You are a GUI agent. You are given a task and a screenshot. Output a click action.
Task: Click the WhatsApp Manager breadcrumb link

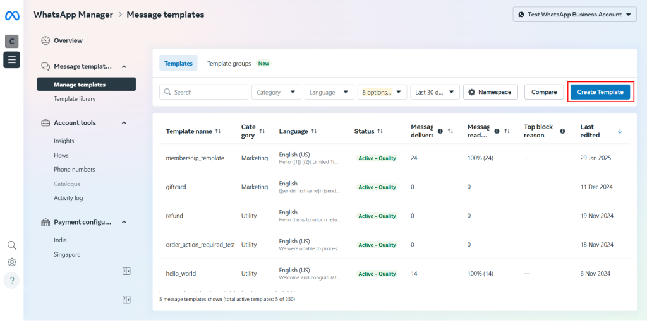click(x=73, y=15)
